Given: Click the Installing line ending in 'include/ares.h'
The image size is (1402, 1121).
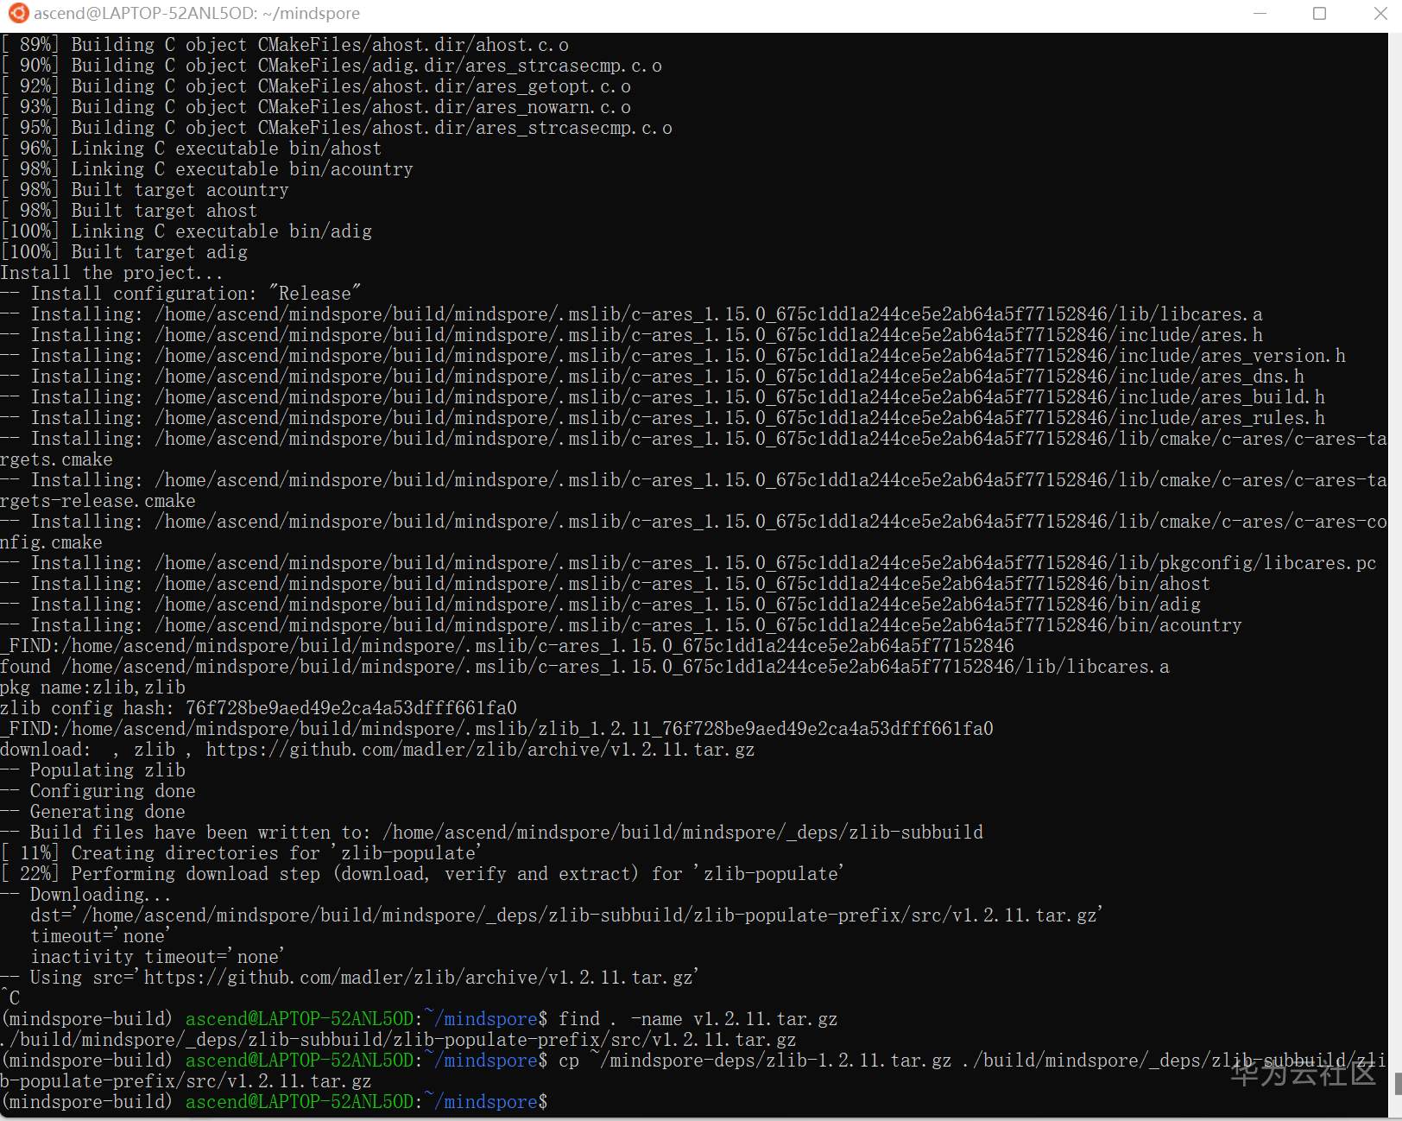Looking at the screenshot, I should [632, 335].
